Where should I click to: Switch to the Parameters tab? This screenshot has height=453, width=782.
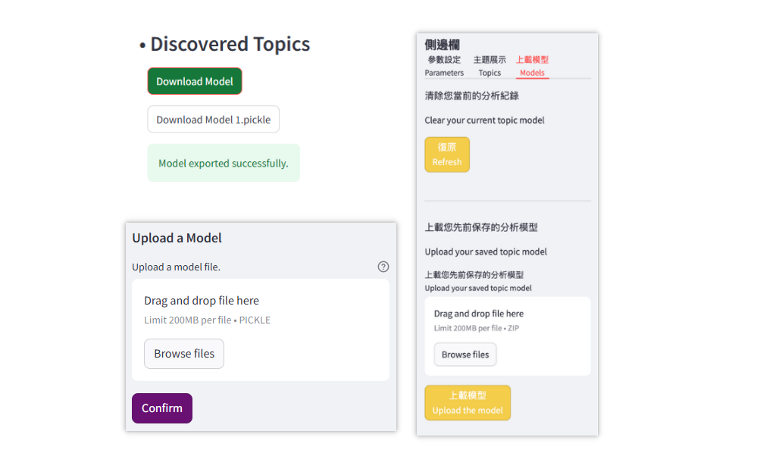(x=444, y=67)
